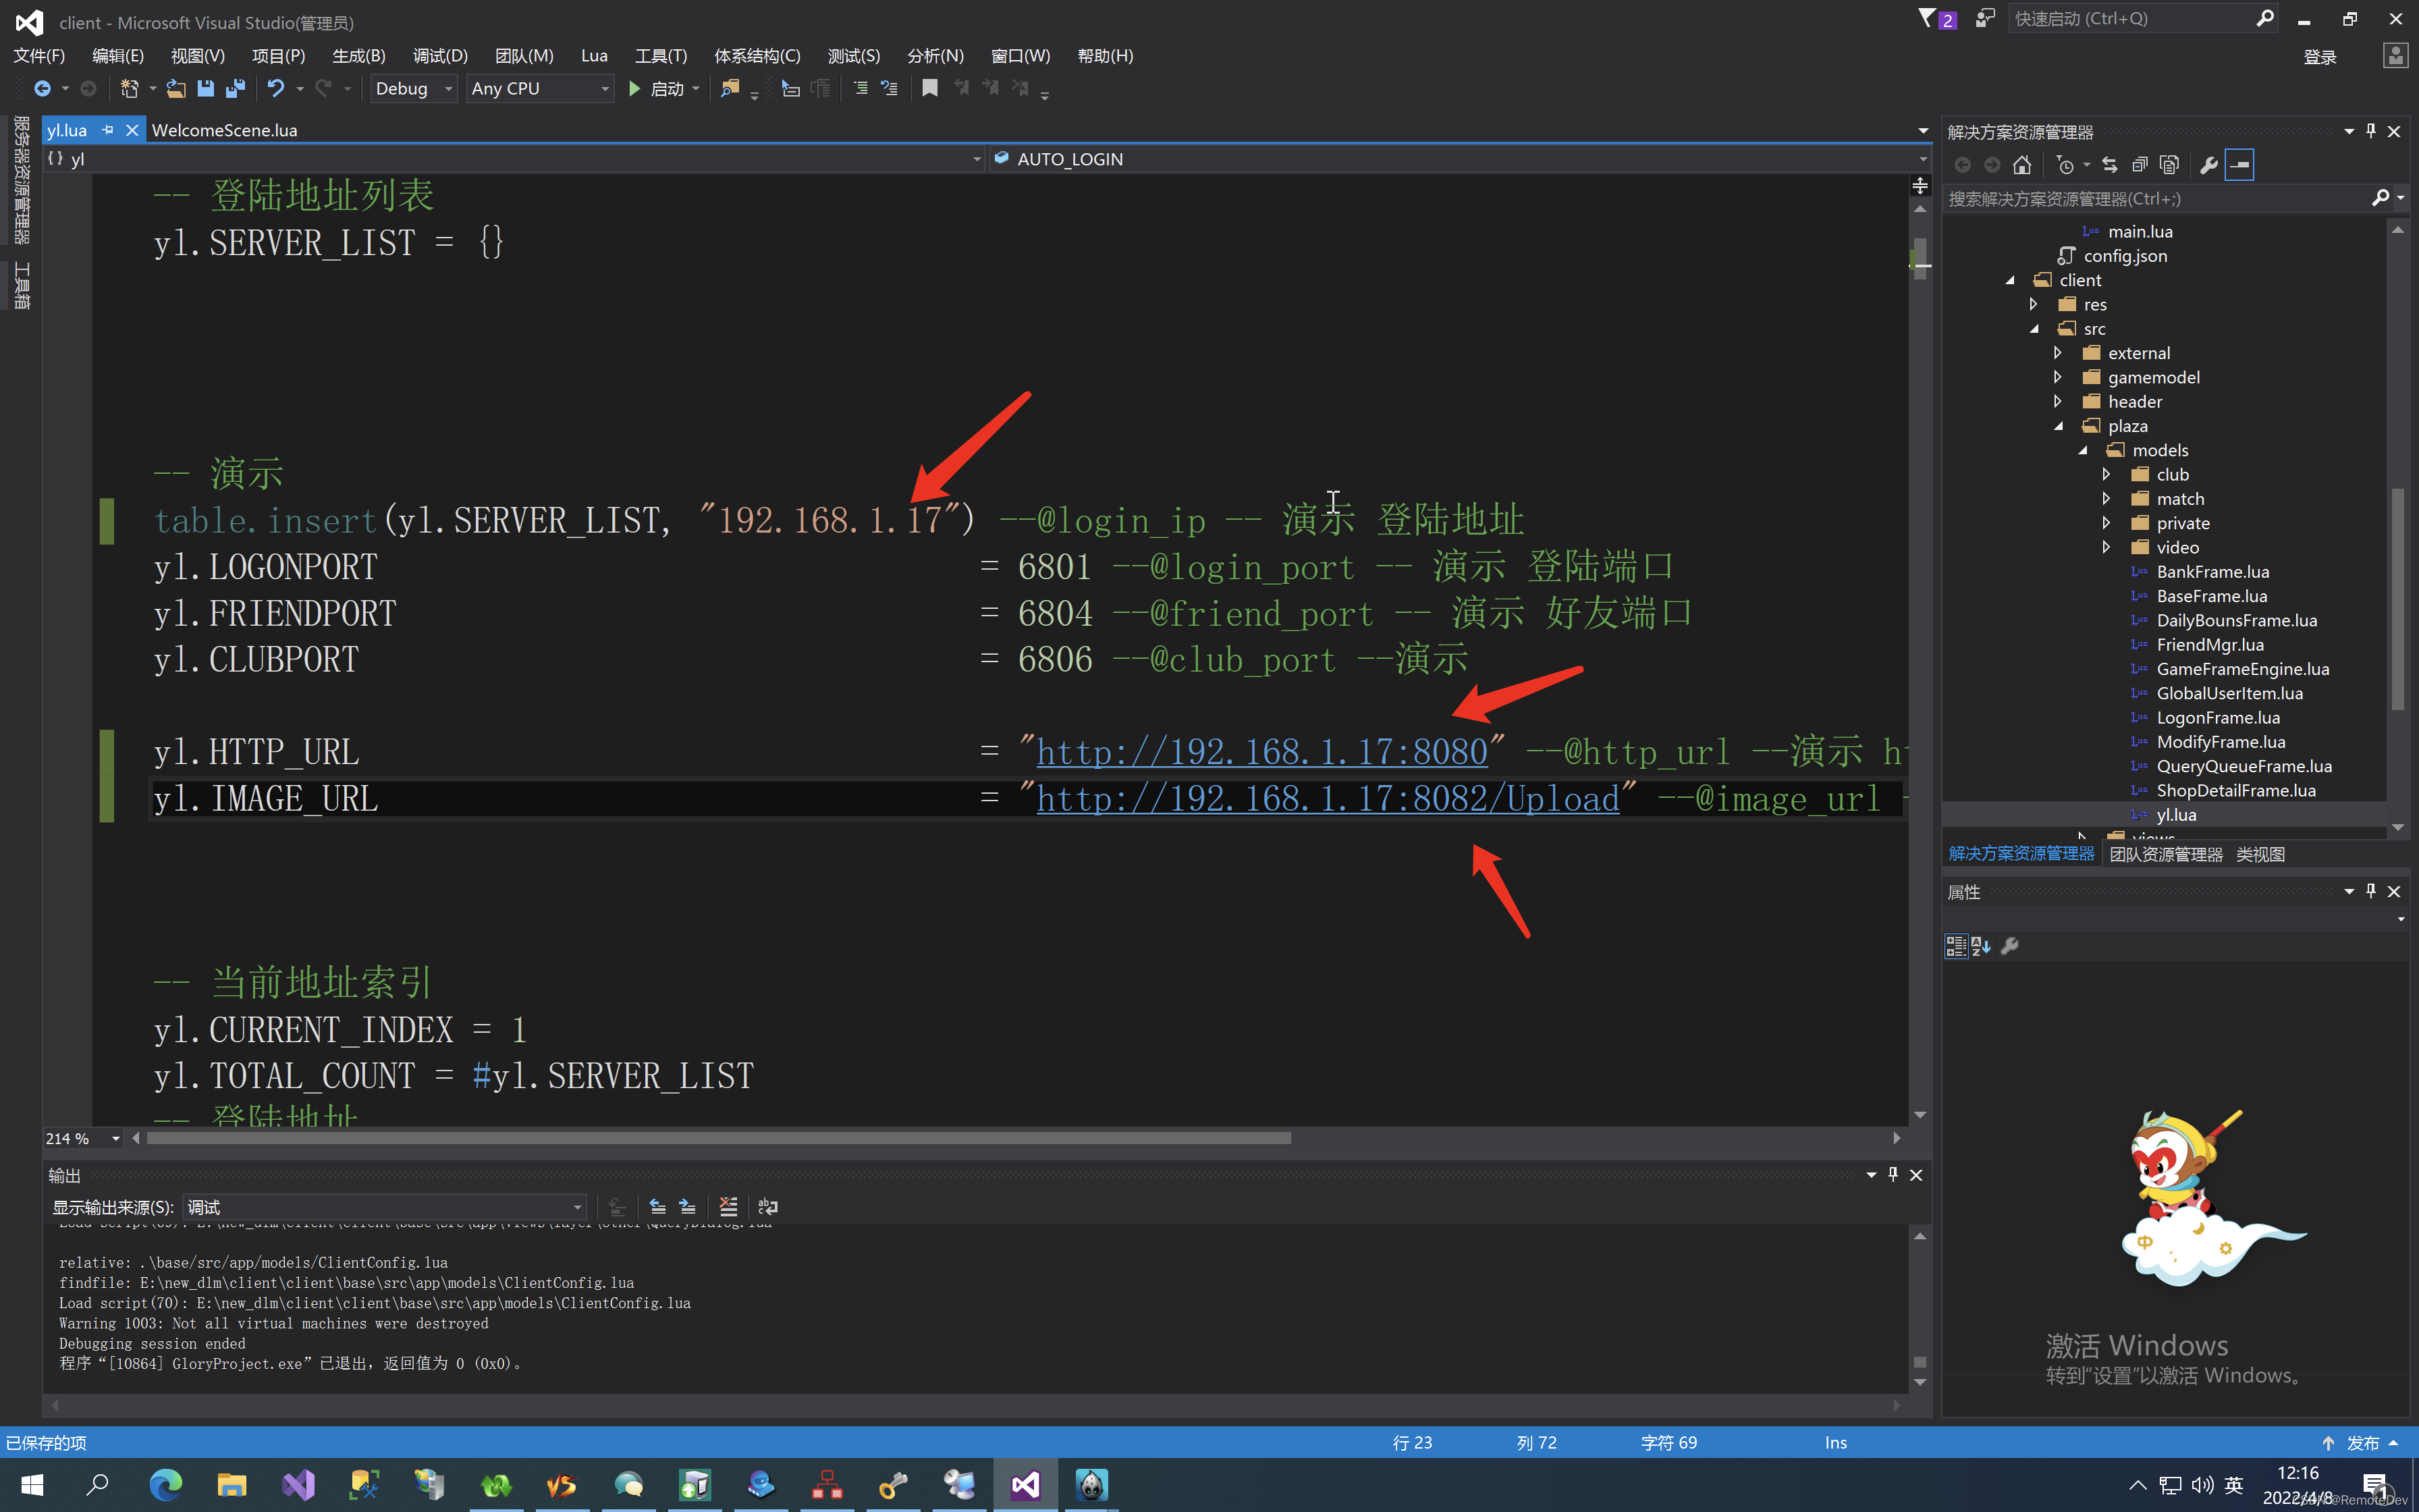The height and width of the screenshot is (1512, 2419).
Task: Click the Save All toolbar icon
Action: 236,88
